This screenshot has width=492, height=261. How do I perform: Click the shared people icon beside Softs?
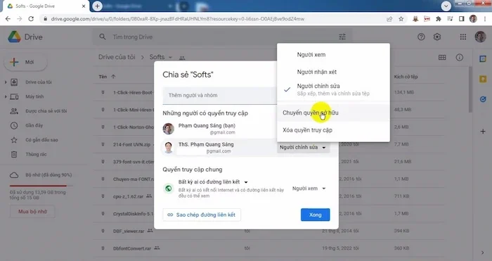[x=182, y=58]
